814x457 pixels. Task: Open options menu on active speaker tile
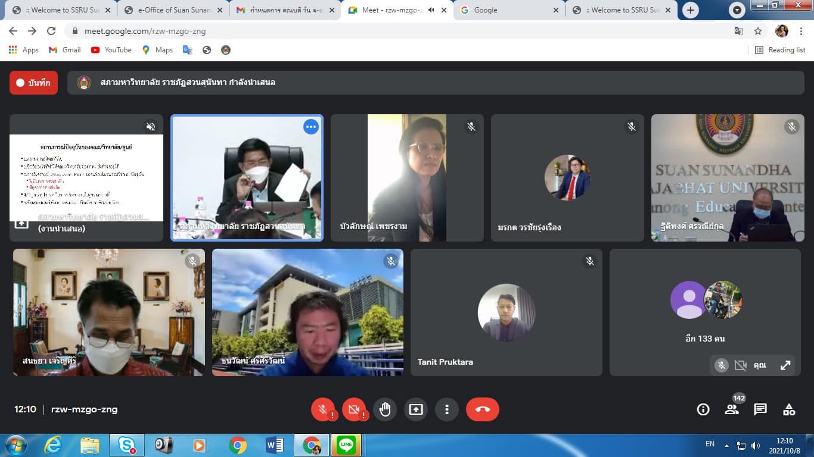[x=310, y=127]
